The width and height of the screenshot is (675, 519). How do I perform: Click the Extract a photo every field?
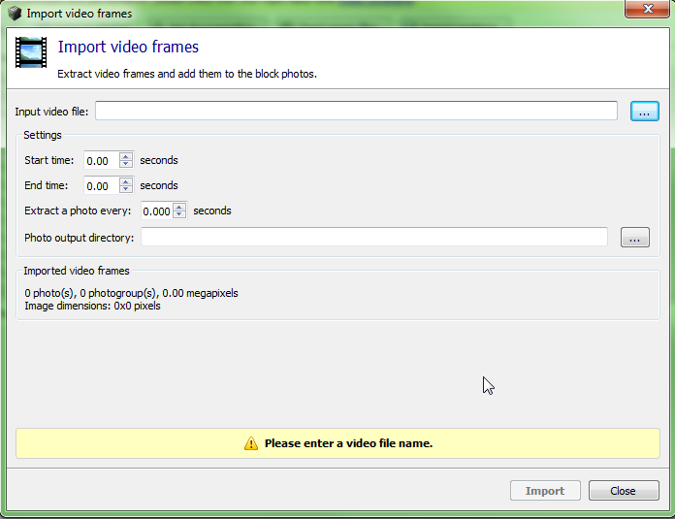(157, 211)
